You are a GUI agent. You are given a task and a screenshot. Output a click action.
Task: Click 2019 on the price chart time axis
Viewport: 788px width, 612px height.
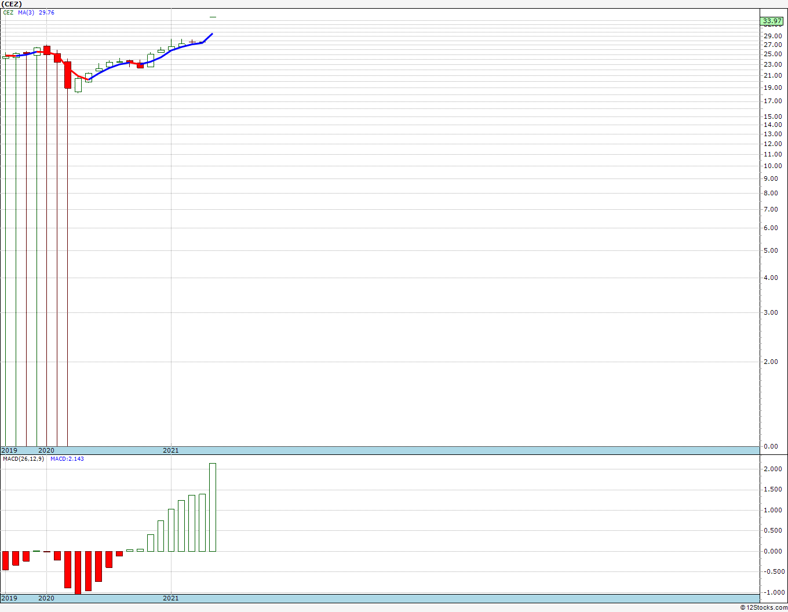pyautogui.click(x=9, y=450)
